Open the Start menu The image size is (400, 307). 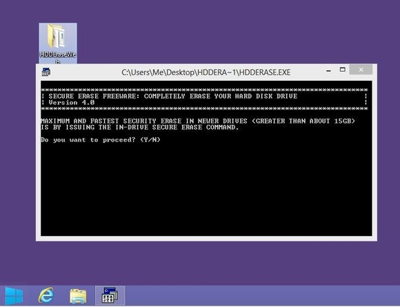click(14, 296)
